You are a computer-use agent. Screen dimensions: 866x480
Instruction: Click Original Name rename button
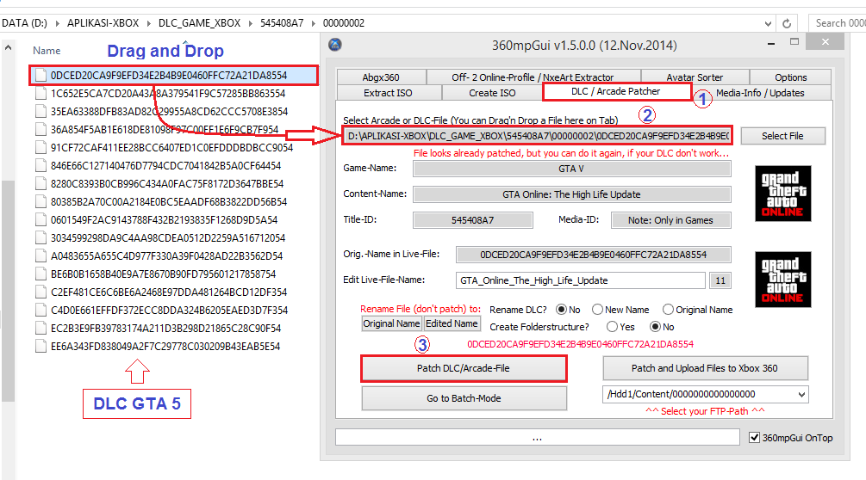tap(391, 323)
